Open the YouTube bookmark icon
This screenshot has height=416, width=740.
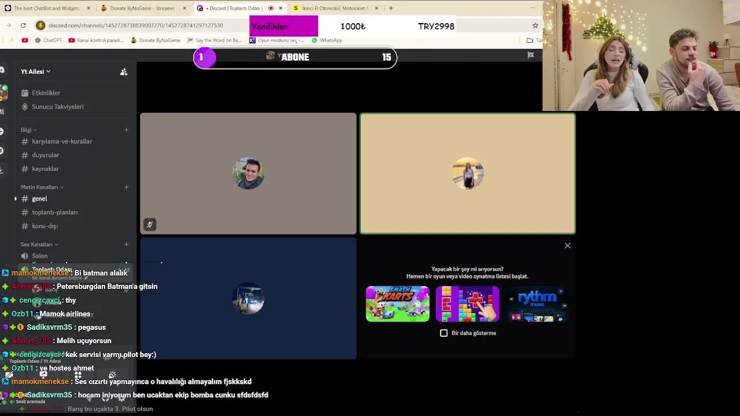tap(24, 40)
